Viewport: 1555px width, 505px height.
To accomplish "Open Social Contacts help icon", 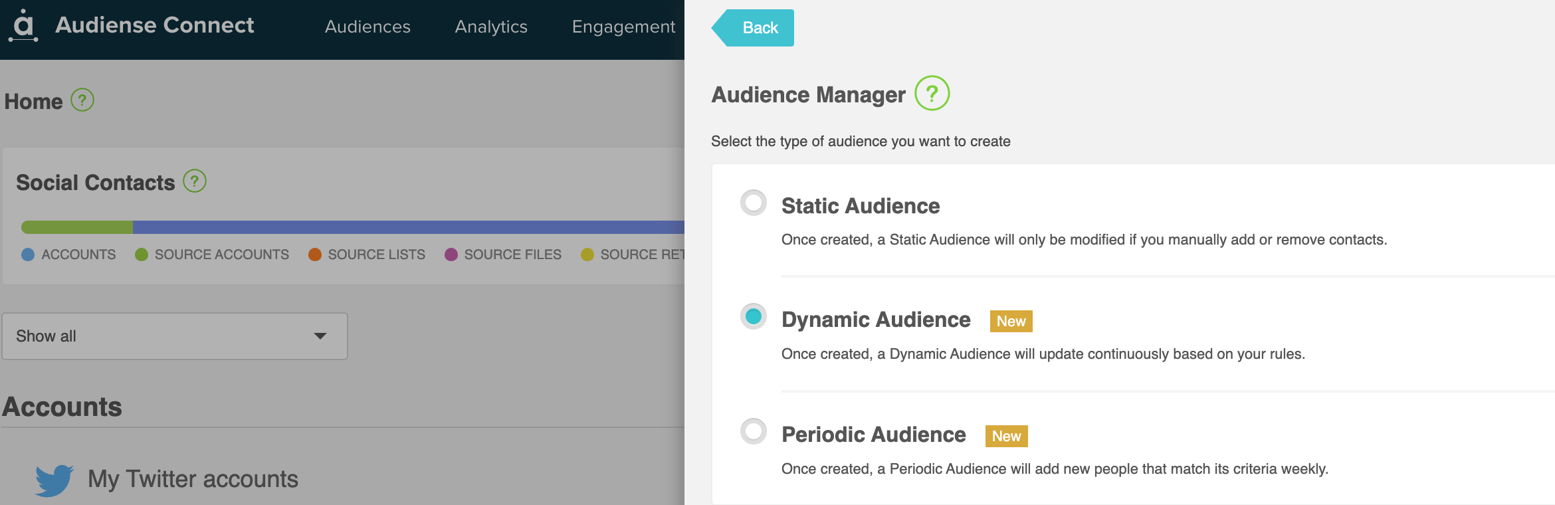I will (195, 181).
